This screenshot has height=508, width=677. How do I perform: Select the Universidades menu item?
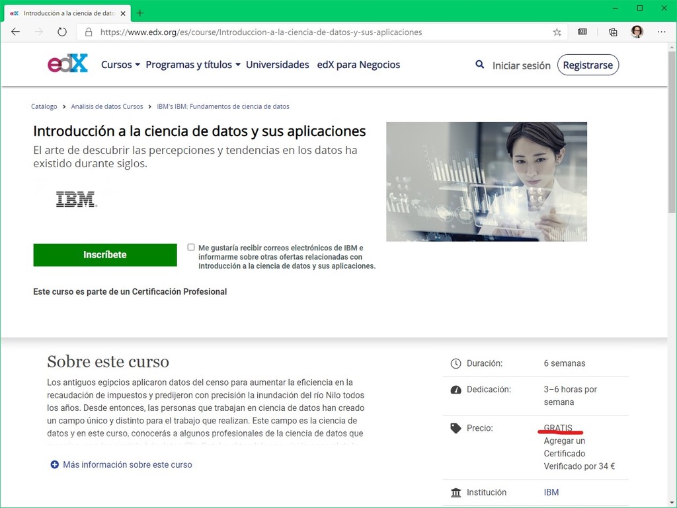pyautogui.click(x=278, y=65)
